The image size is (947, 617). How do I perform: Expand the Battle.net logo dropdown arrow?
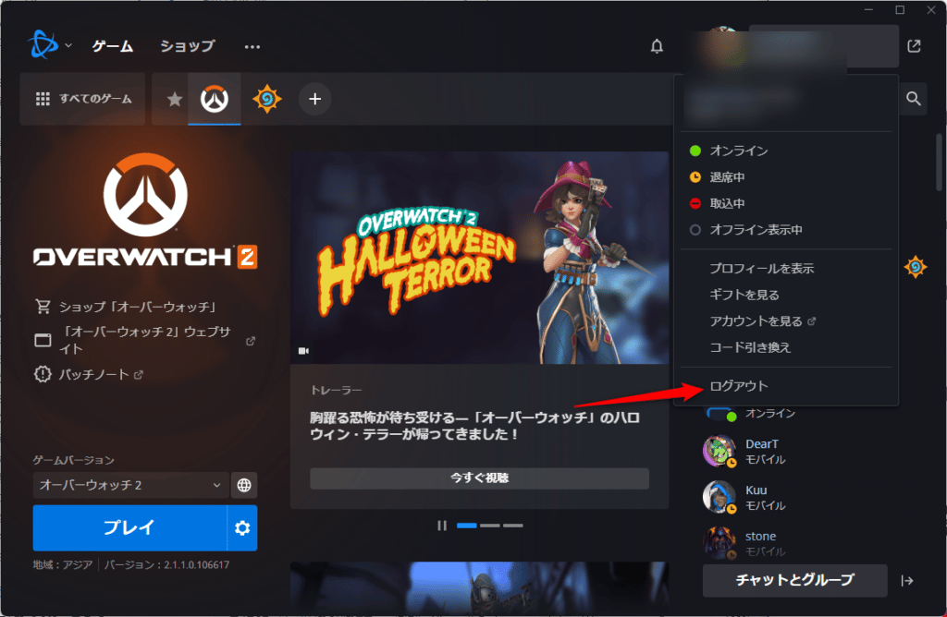68,46
